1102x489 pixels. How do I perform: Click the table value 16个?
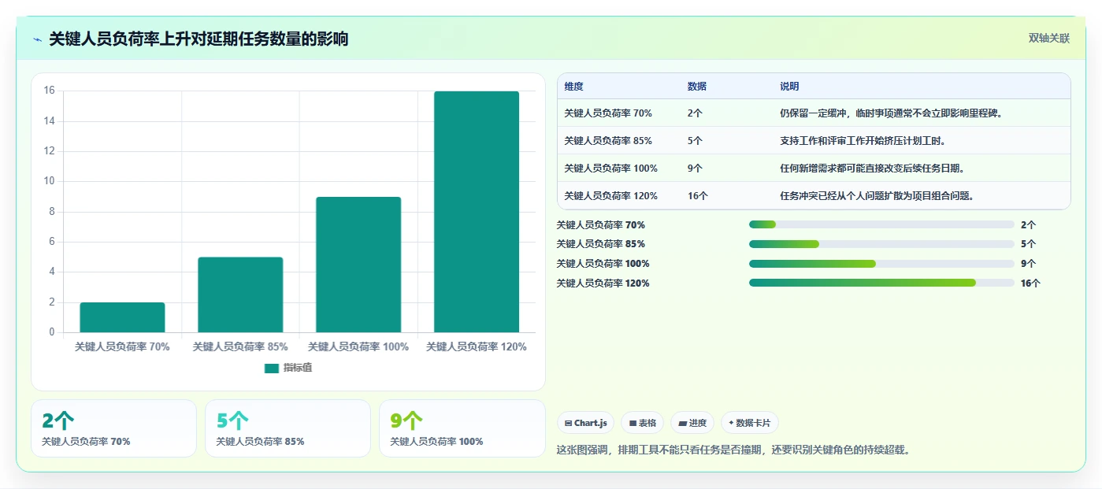tap(697, 196)
